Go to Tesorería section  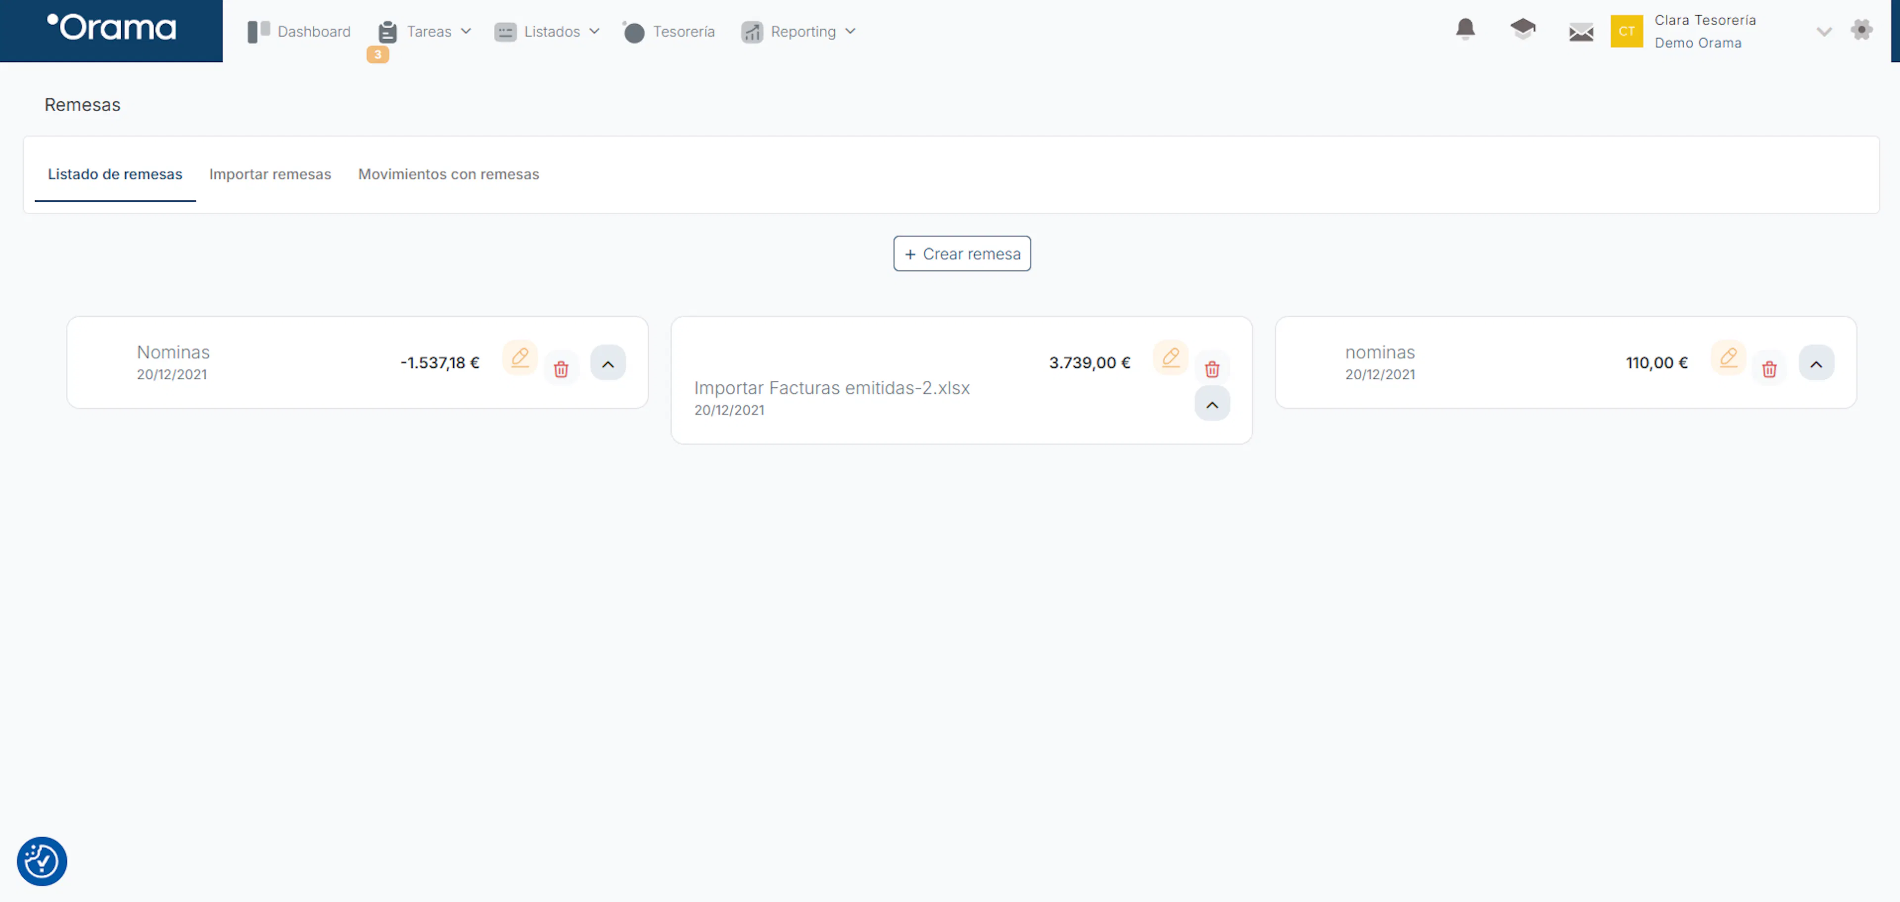[669, 32]
